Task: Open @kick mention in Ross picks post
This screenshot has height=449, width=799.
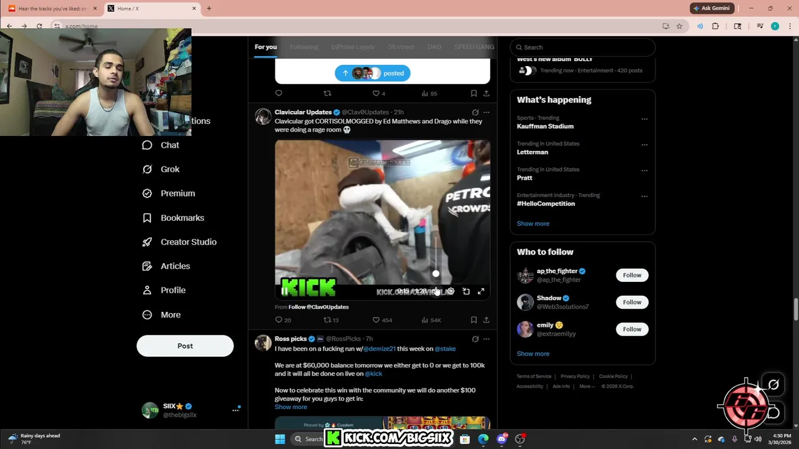Action: [373, 374]
